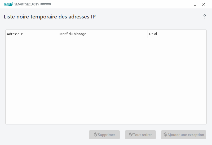The image size is (212, 145).
Task: Click divider between Adresse IP and Motif columns
Action: 58,34
